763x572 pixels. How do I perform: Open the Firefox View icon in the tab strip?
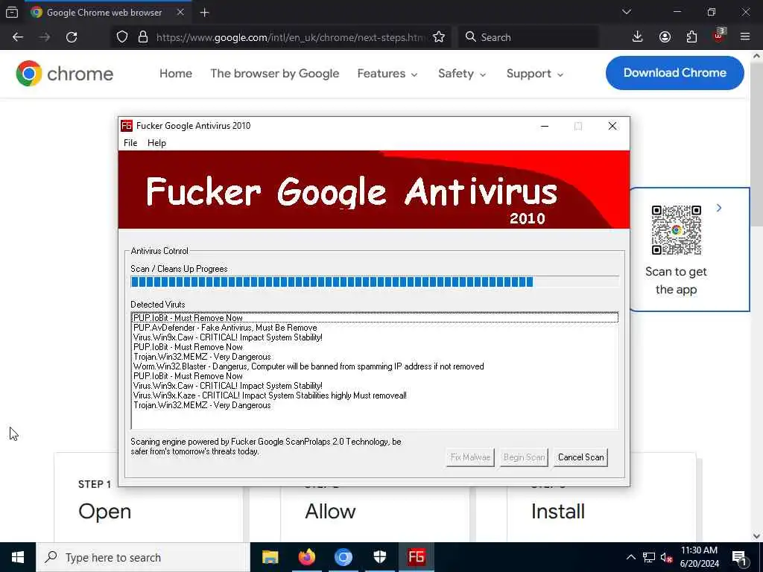tap(12, 12)
